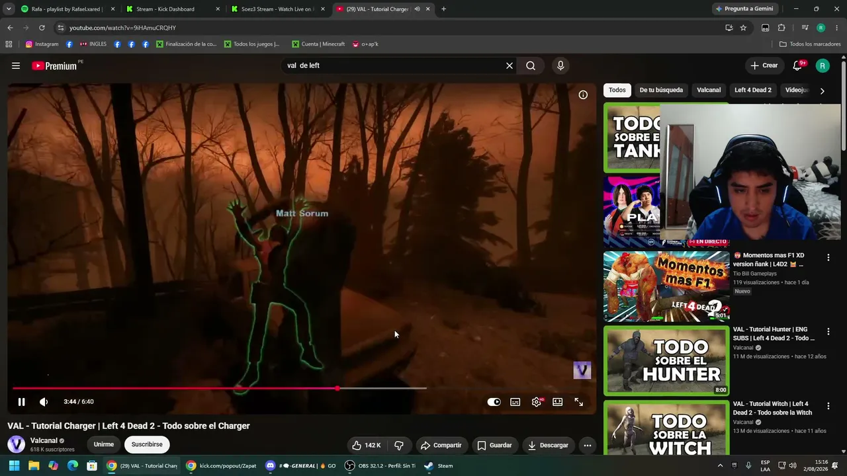Image resolution: width=847 pixels, height=476 pixels.
Task: Open the browser extensions puzzle icon
Action: [x=781, y=28]
